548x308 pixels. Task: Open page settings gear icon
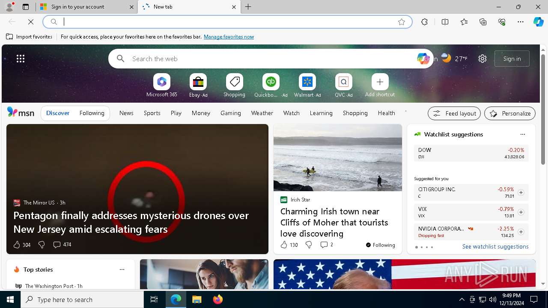(482, 59)
